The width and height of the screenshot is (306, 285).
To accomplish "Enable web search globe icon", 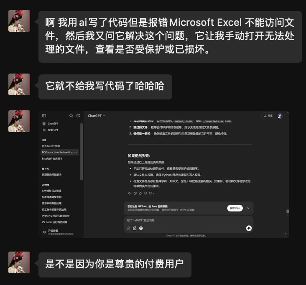I will pos(141,228).
